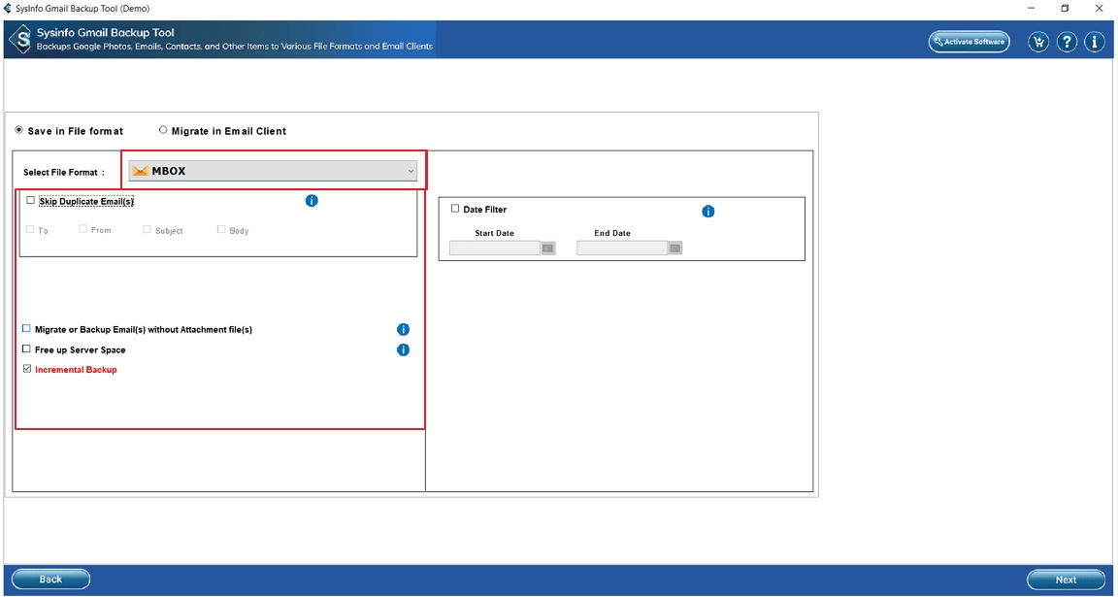Check Migrate or Backup without Attachment files
Viewport: 1118px width, 597px height.
pos(26,329)
